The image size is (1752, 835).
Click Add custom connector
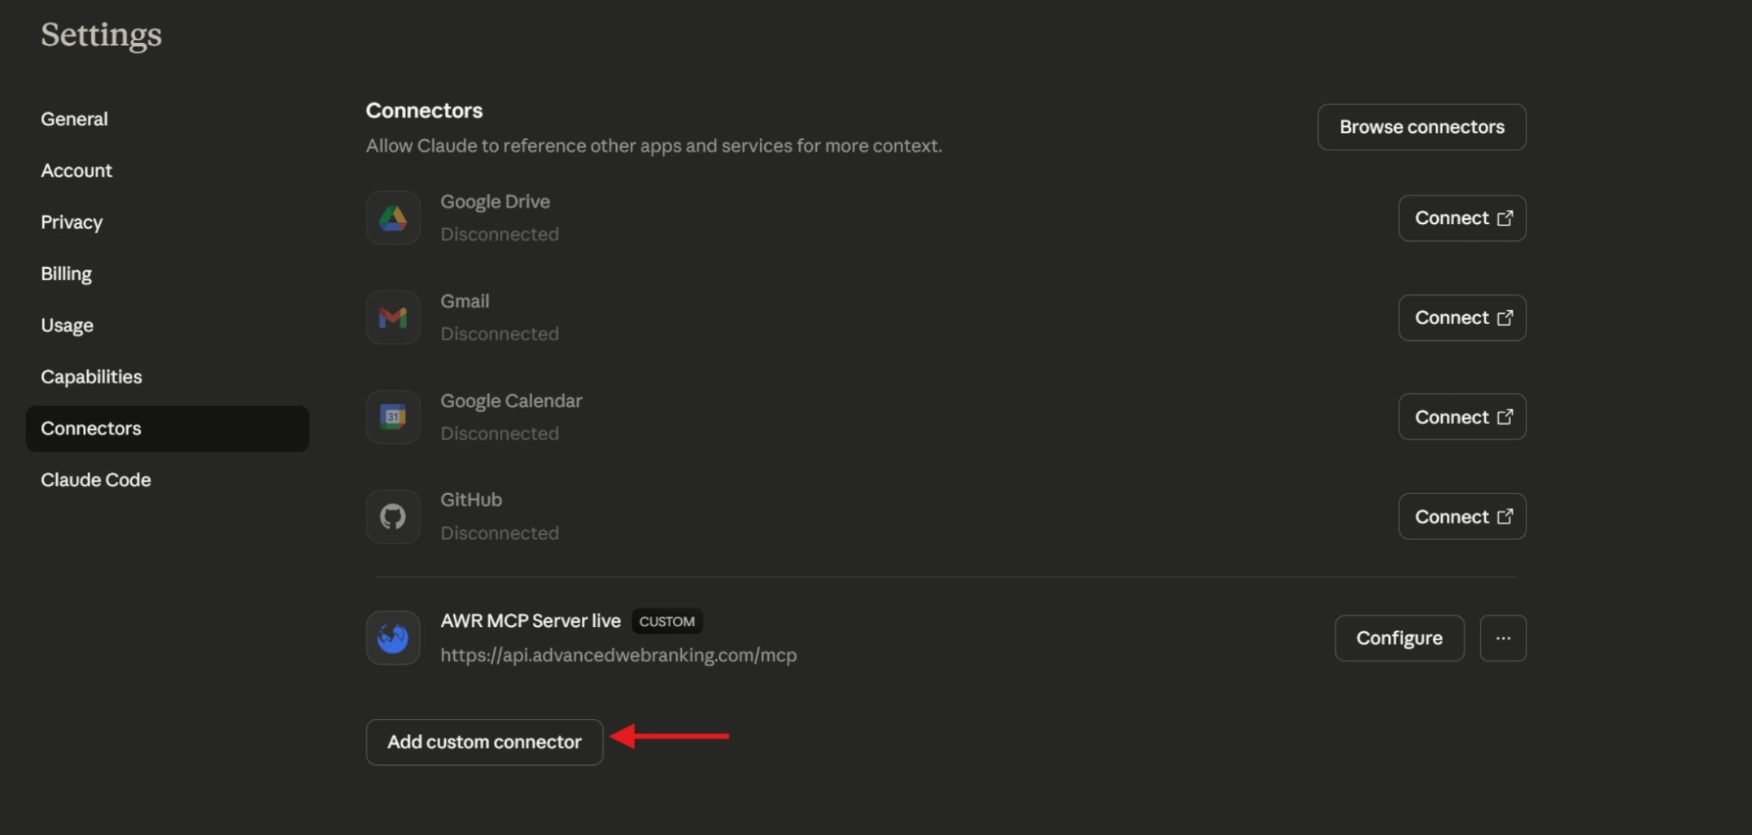point(484,742)
